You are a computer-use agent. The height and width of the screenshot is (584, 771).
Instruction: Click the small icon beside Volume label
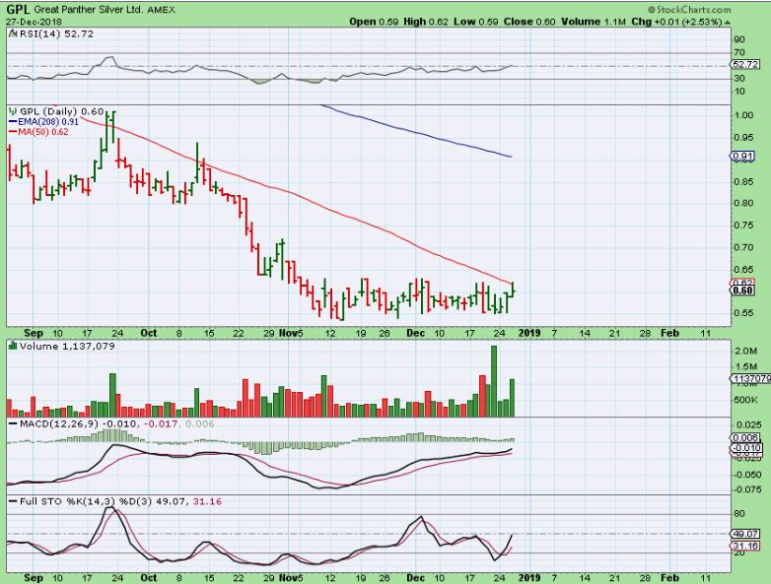point(11,346)
